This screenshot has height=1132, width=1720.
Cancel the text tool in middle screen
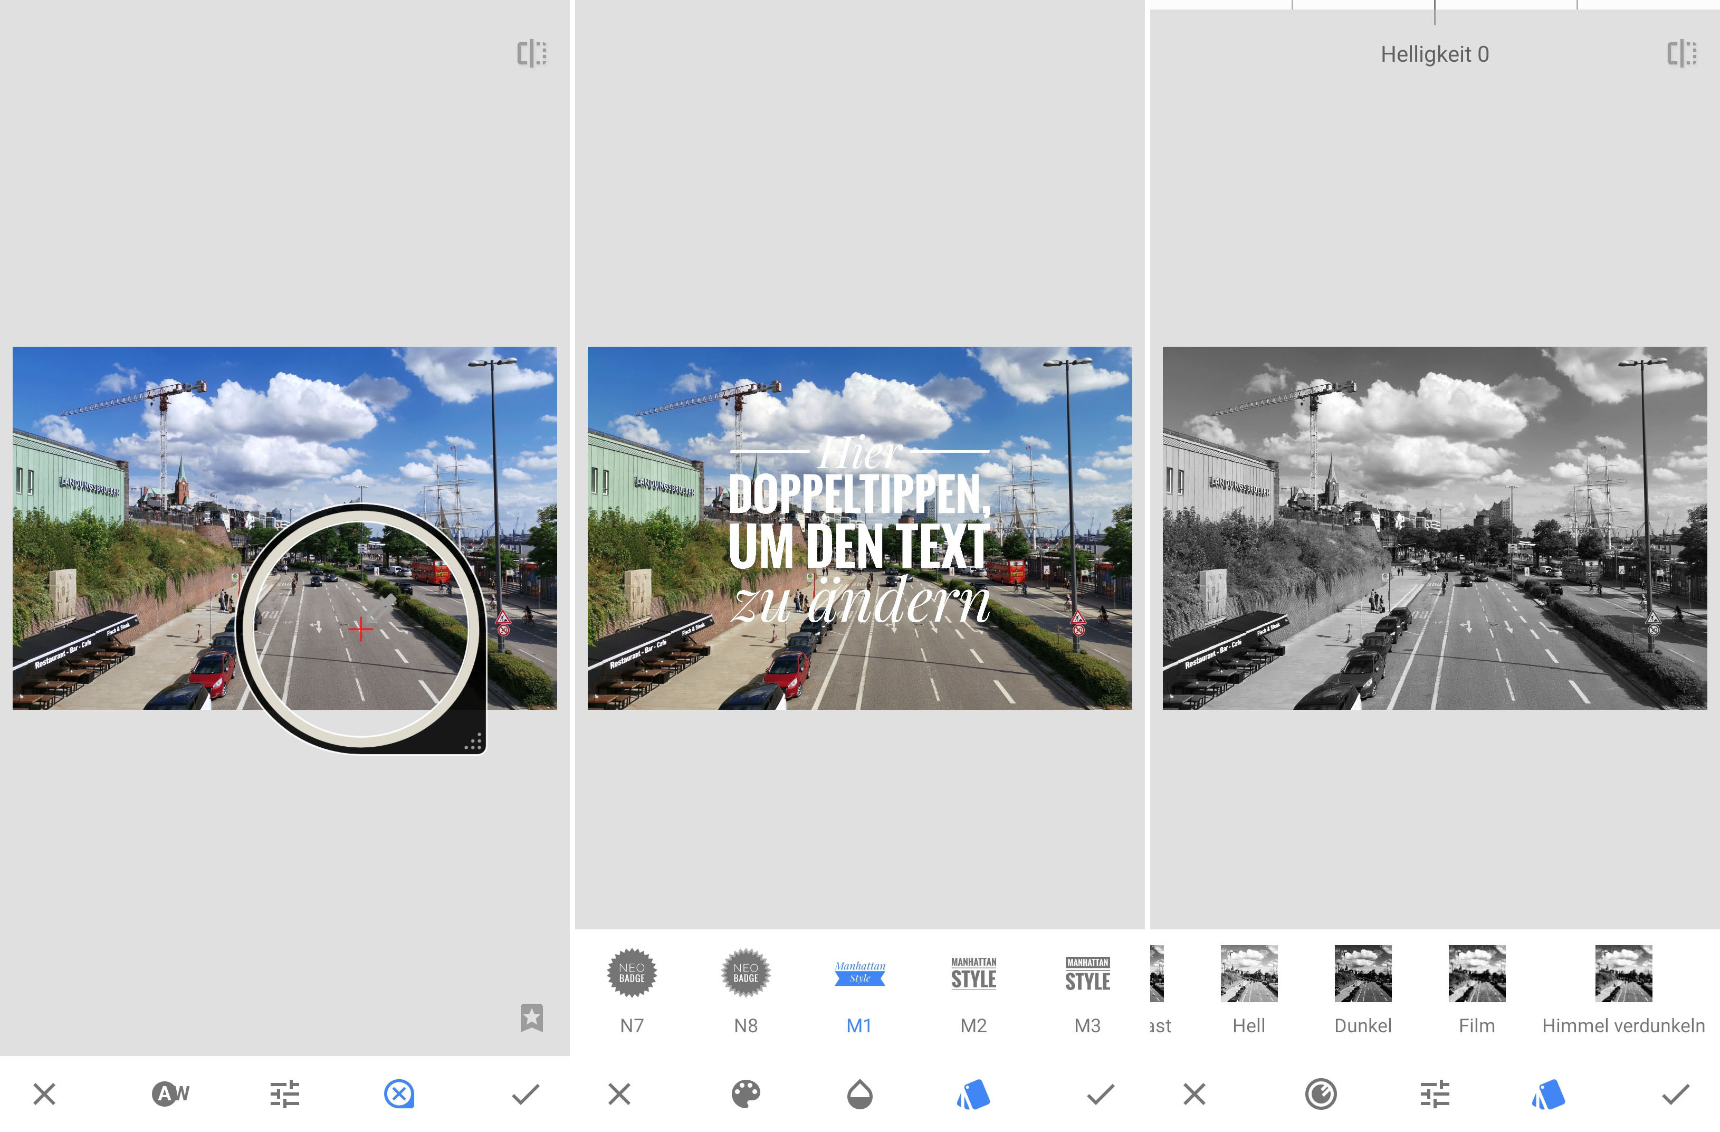(619, 1093)
